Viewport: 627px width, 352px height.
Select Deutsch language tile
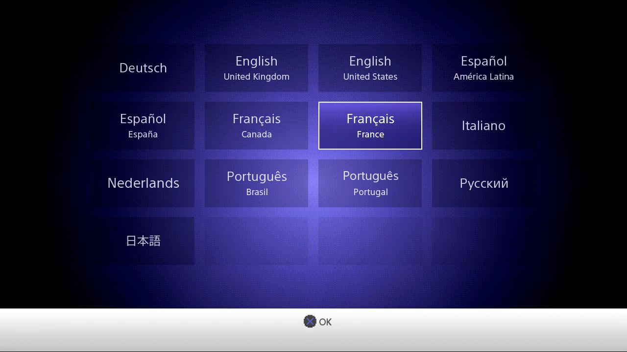click(143, 68)
